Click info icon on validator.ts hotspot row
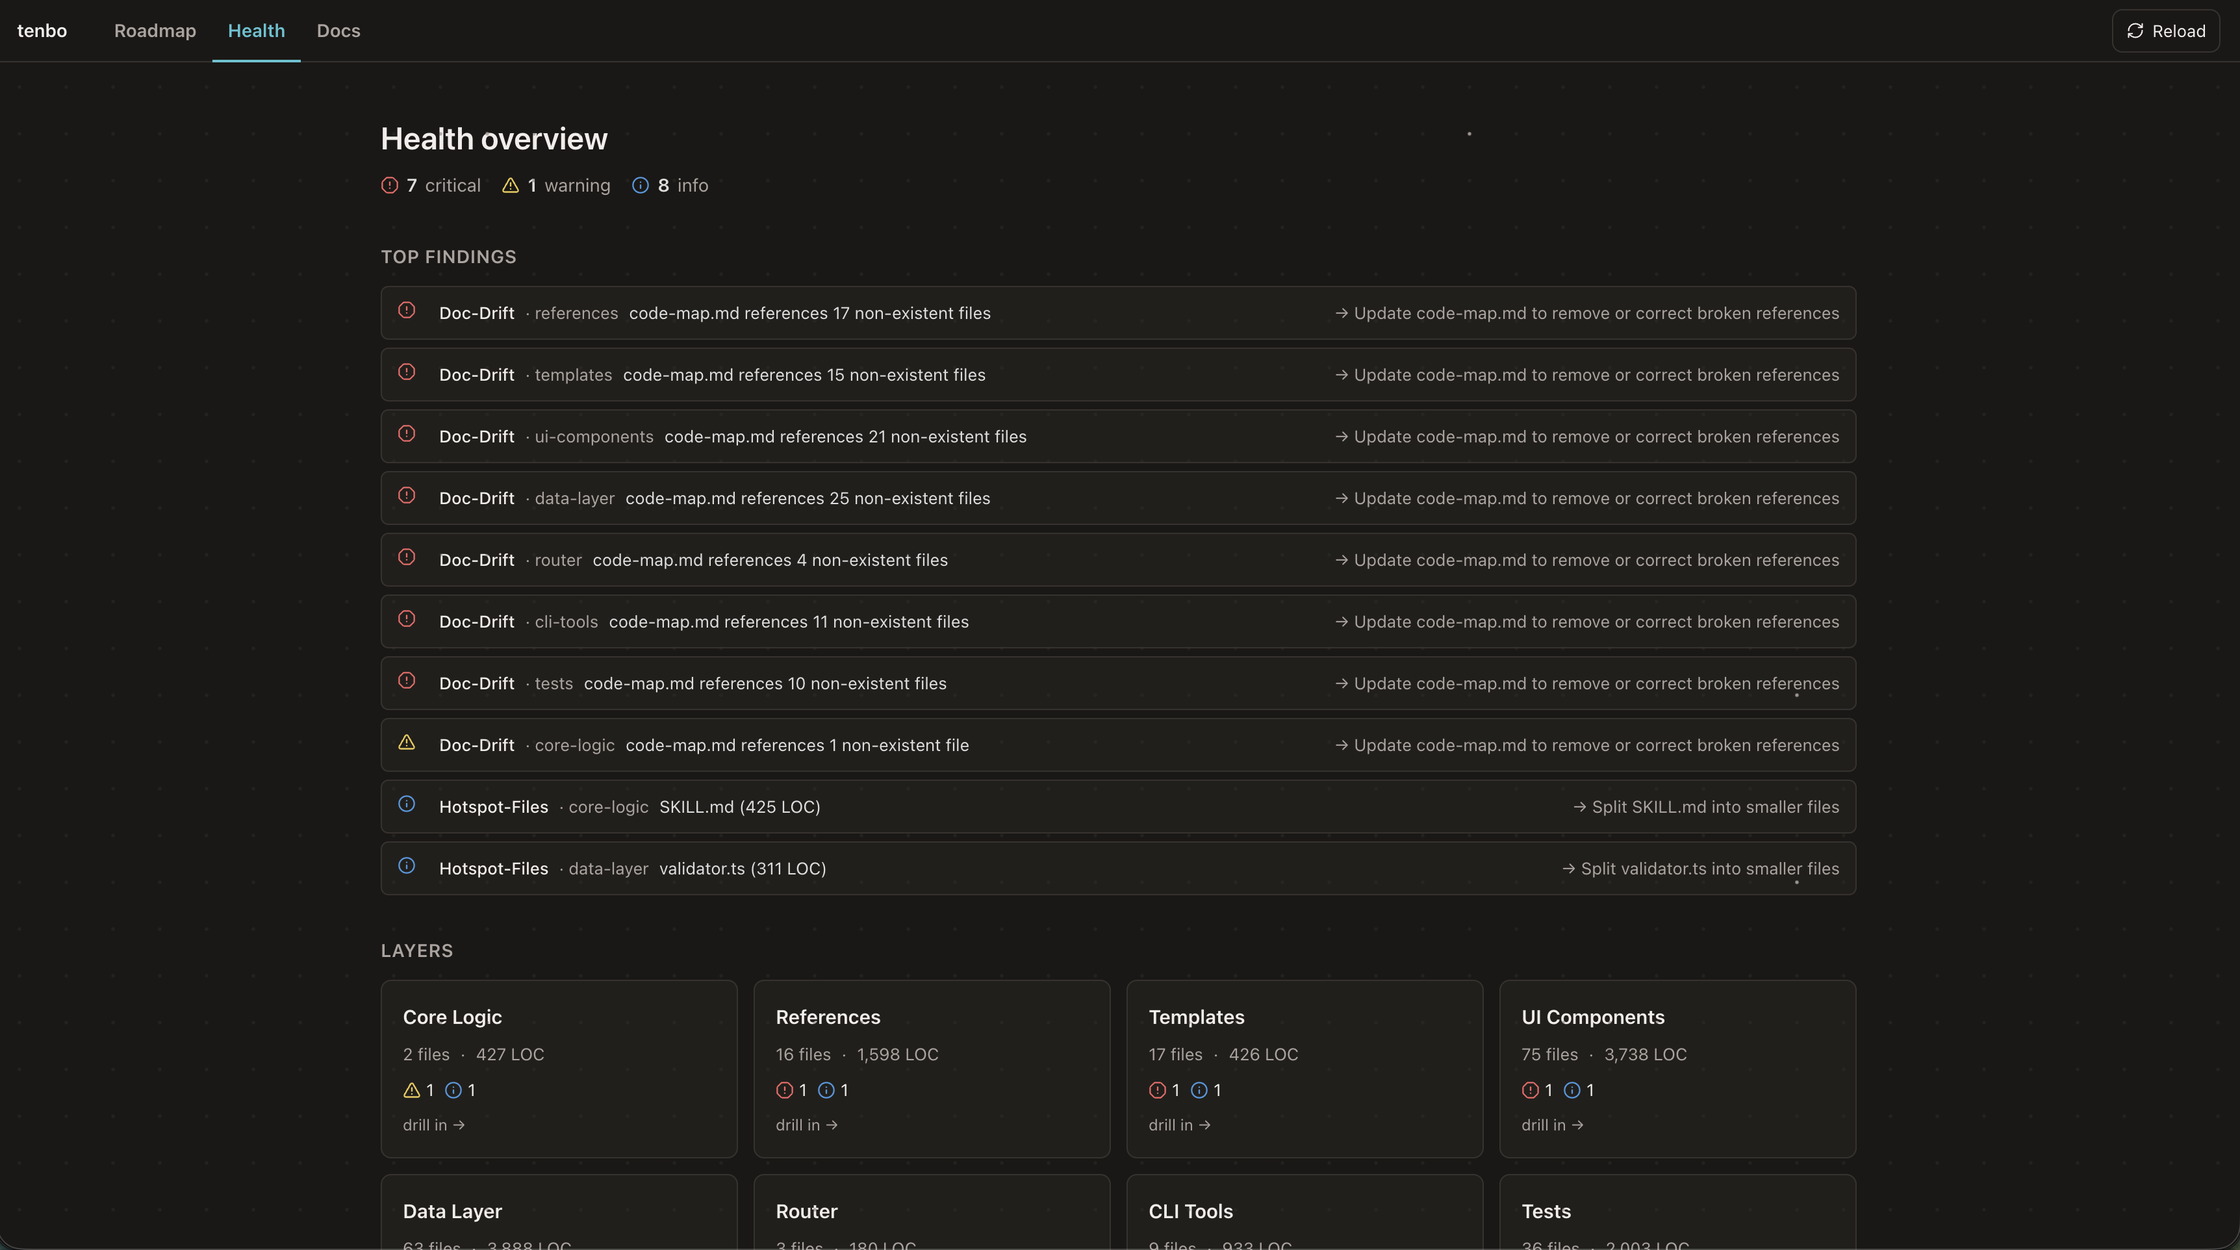Viewport: 2240px width, 1250px height. click(x=406, y=867)
